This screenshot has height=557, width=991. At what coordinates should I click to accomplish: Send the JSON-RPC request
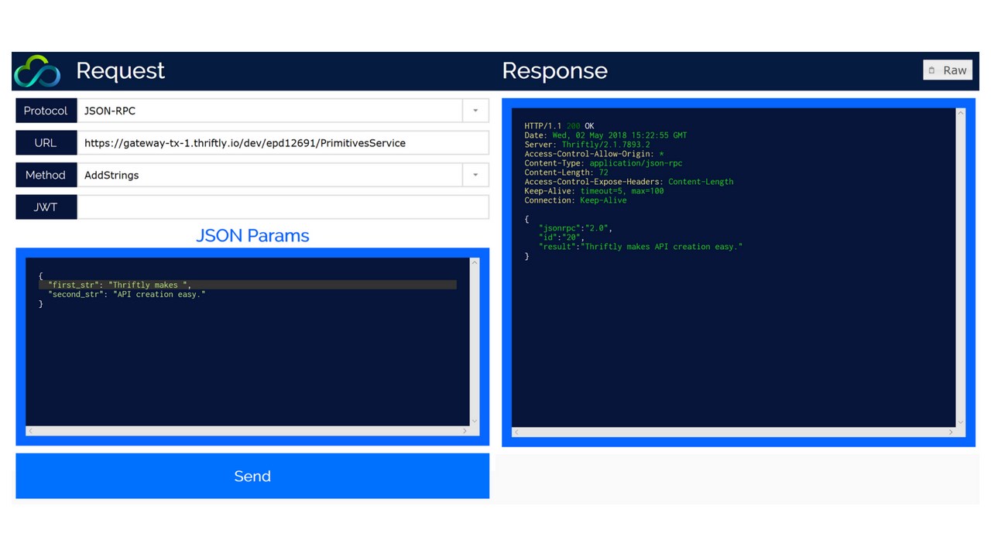[252, 476]
